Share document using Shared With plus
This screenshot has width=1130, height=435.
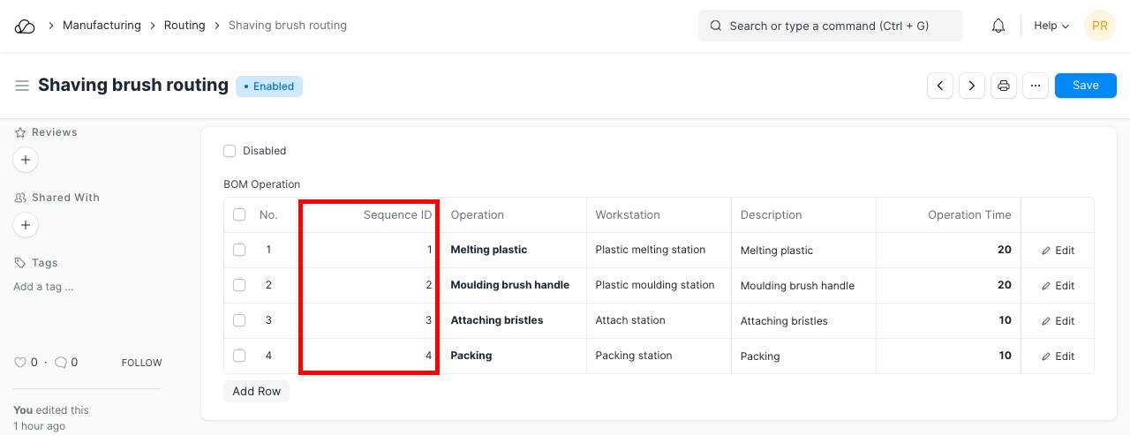click(x=26, y=225)
